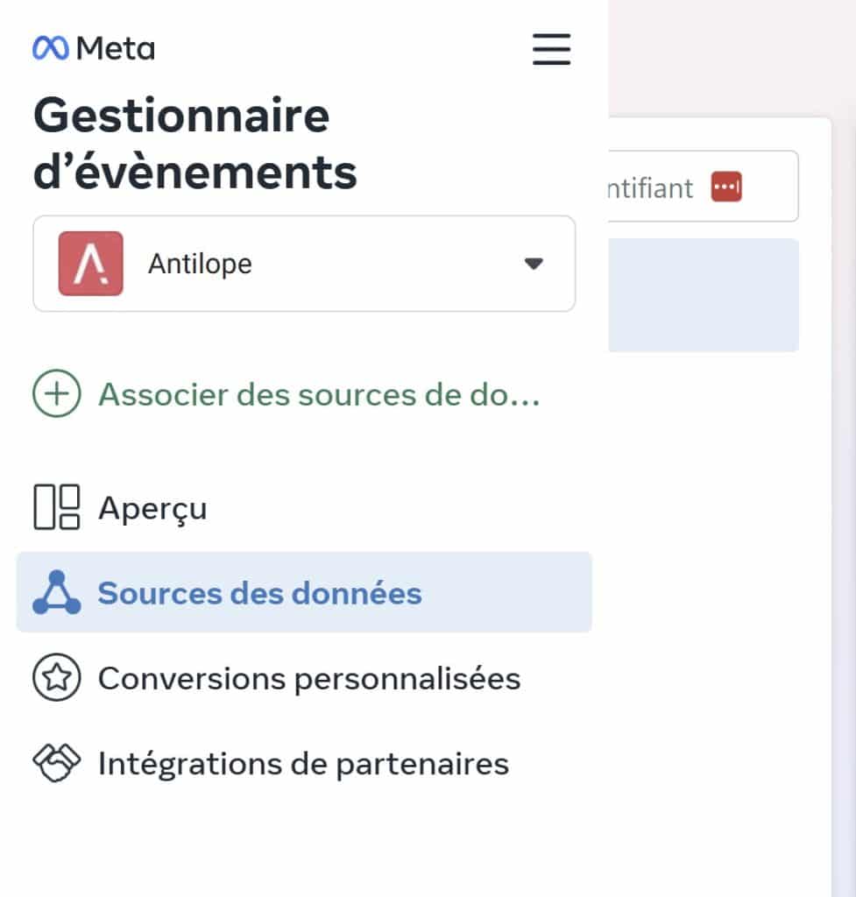Click Associer des sources de données link

pyautogui.click(x=319, y=394)
